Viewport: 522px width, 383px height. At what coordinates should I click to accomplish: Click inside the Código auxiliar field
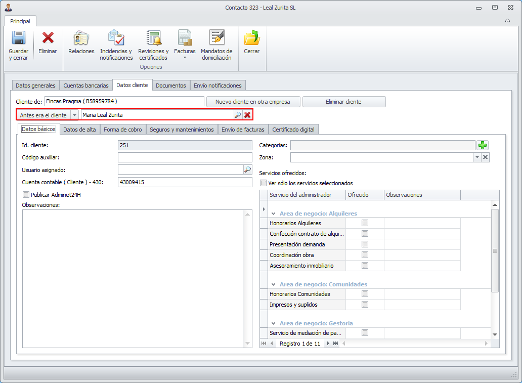pyautogui.click(x=185, y=157)
